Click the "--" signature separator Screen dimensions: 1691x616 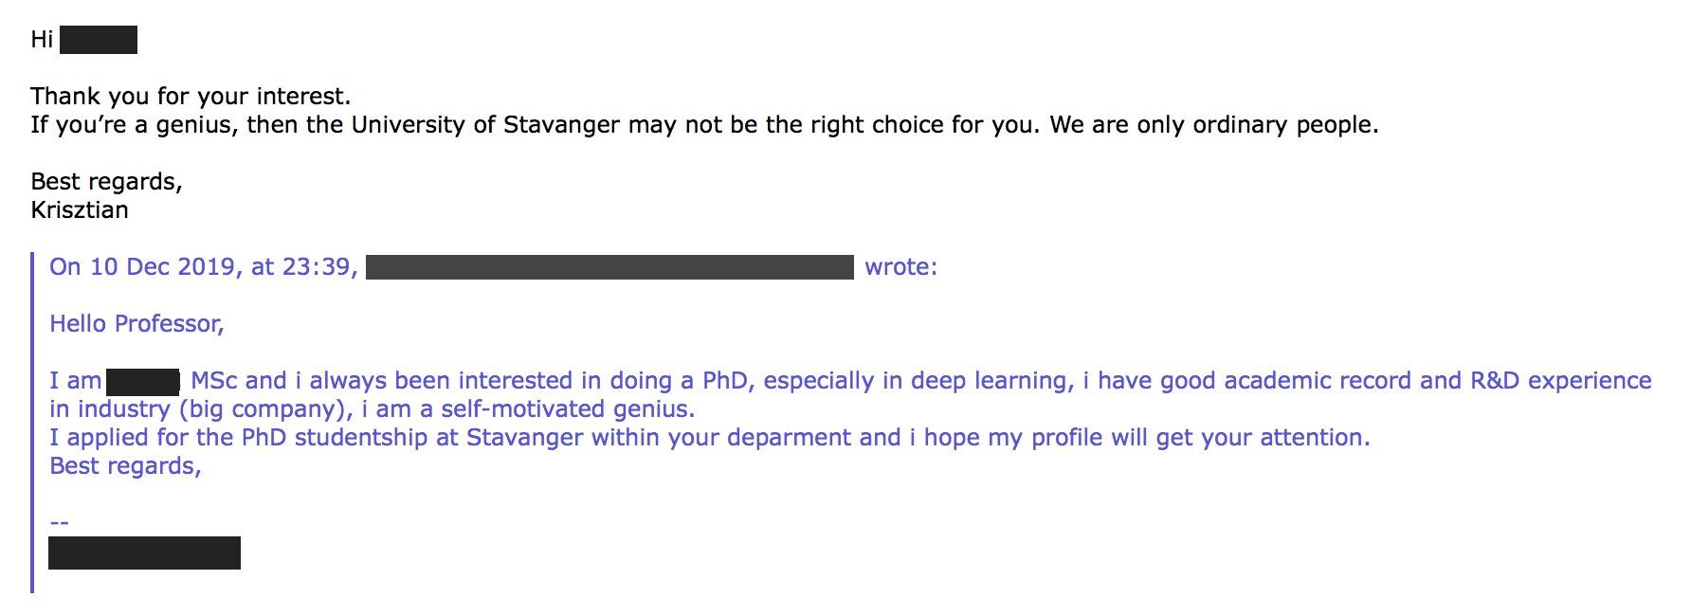(x=59, y=522)
